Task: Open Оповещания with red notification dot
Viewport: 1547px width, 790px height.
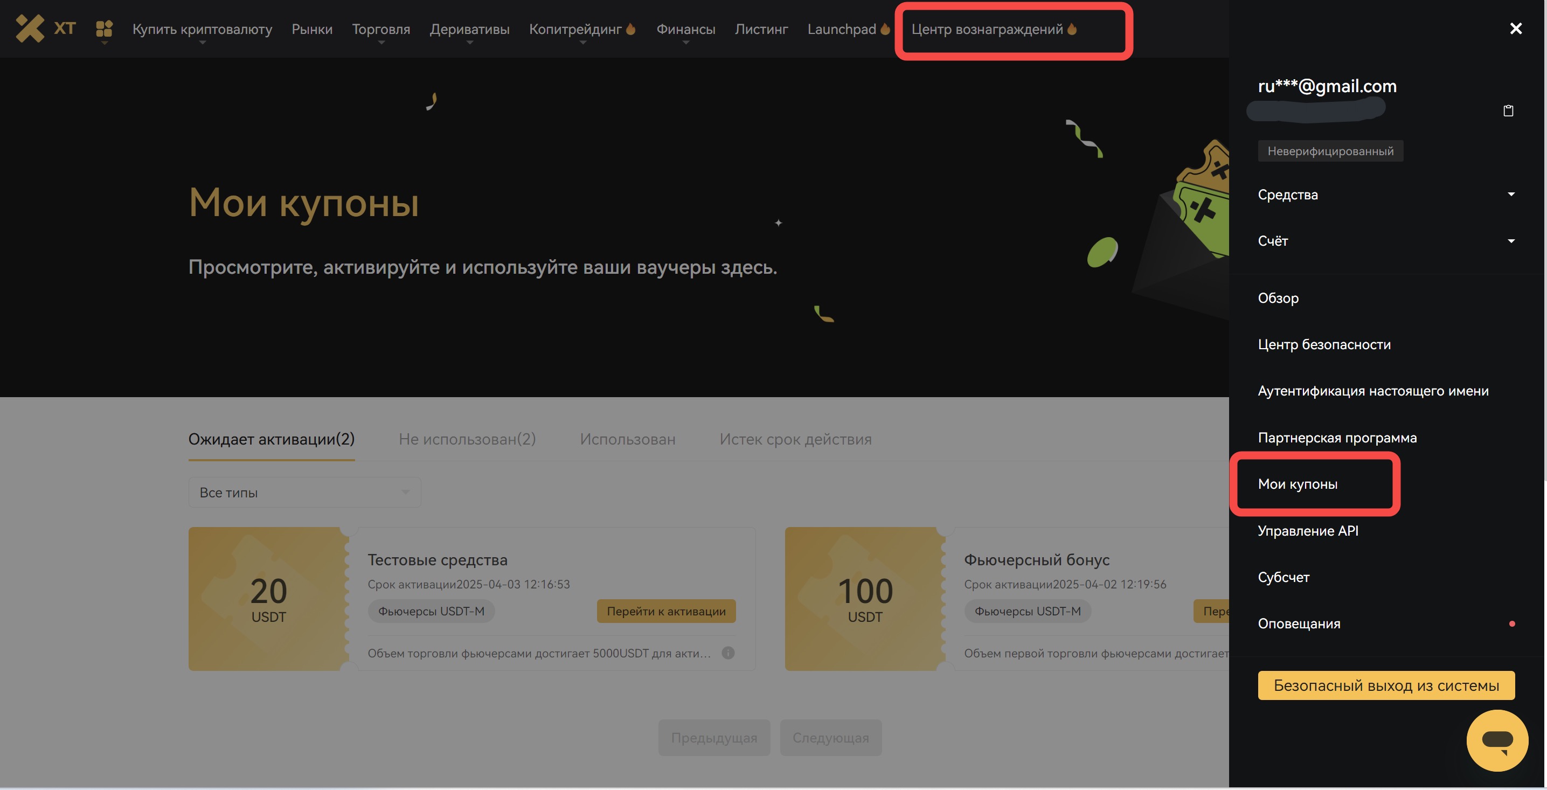Action: (1299, 623)
